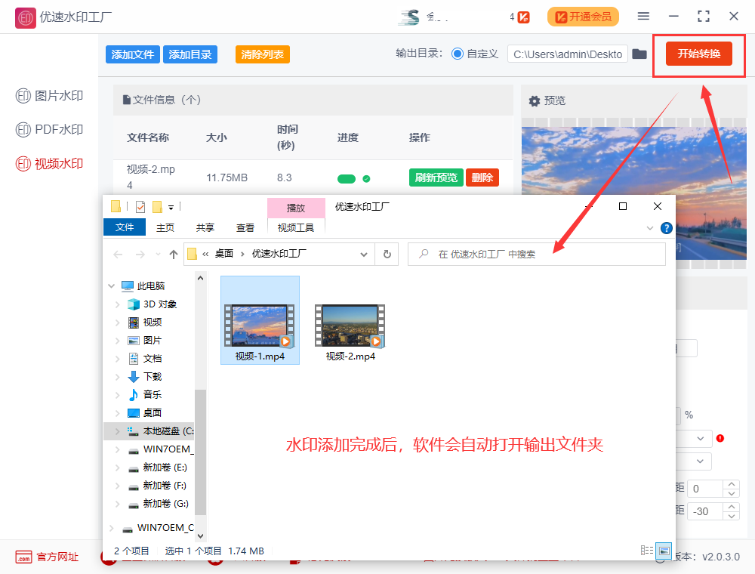The width and height of the screenshot is (755, 574).
Task: Switch to large icons view in Explorer statusbar
Action: pyautogui.click(x=664, y=551)
